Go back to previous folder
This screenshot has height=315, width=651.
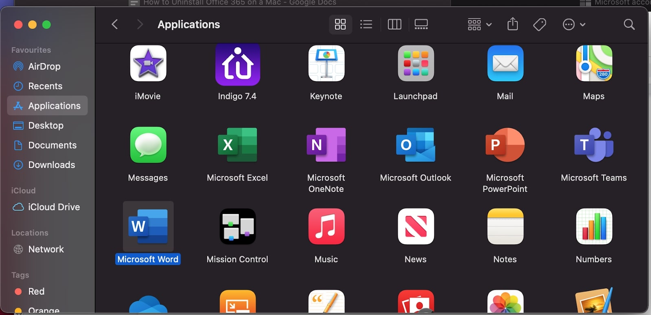tap(115, 24)
